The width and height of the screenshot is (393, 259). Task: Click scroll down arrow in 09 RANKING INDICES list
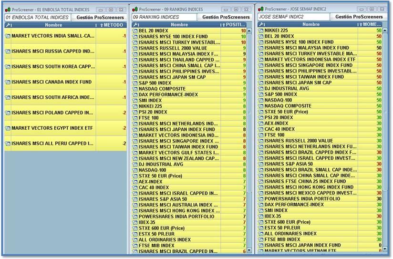(249, 250)
